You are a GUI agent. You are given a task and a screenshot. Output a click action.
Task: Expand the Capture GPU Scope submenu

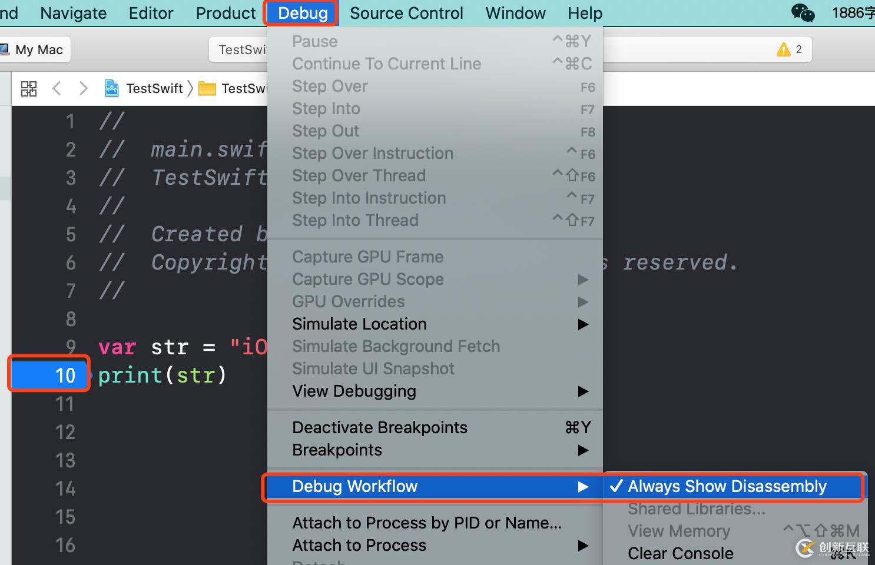(x=435, y=279)
